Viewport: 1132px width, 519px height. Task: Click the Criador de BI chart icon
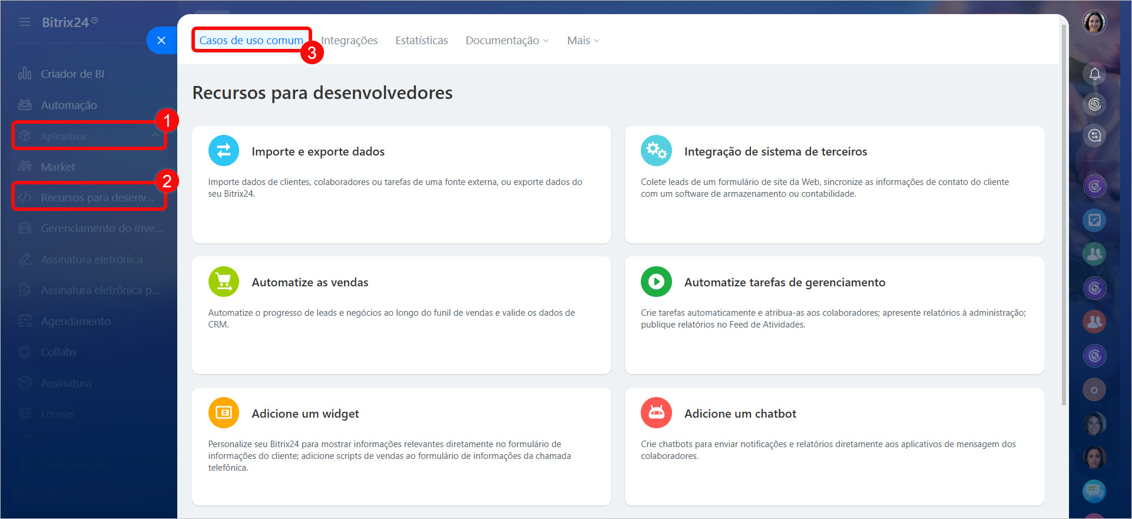tap(25, 74)
